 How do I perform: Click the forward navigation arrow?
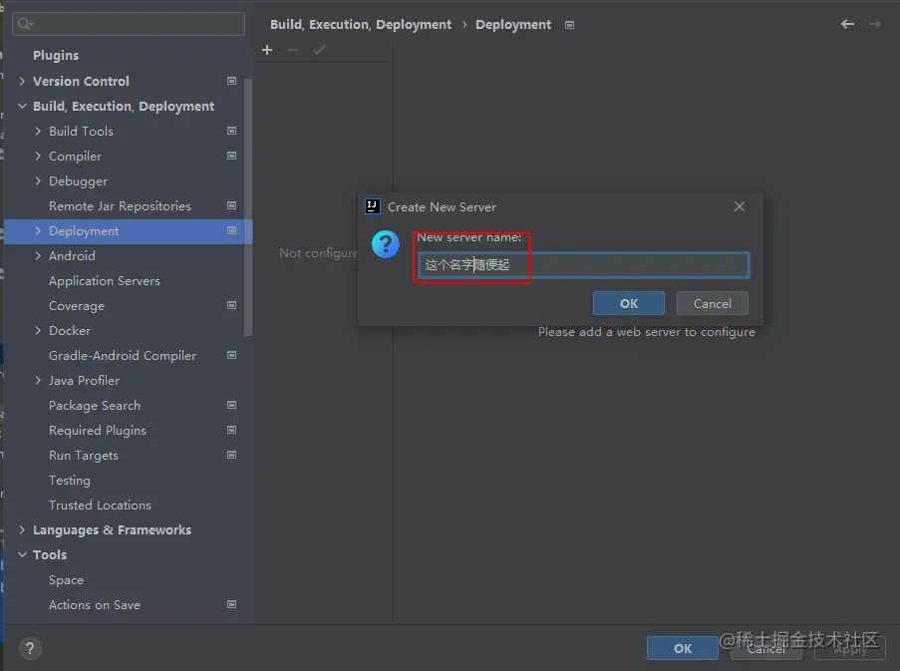(x=874, y=24)
